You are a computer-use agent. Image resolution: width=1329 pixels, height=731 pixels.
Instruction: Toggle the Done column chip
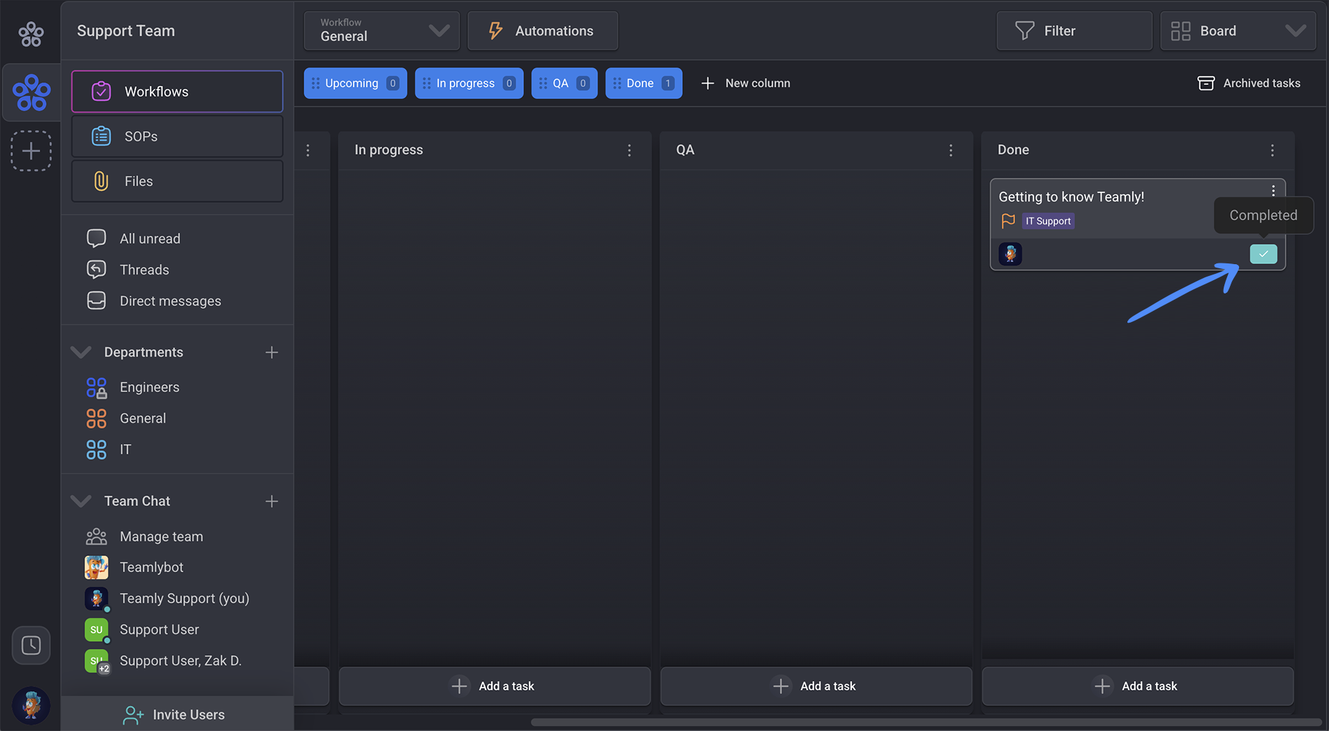[x=643, y=83]
